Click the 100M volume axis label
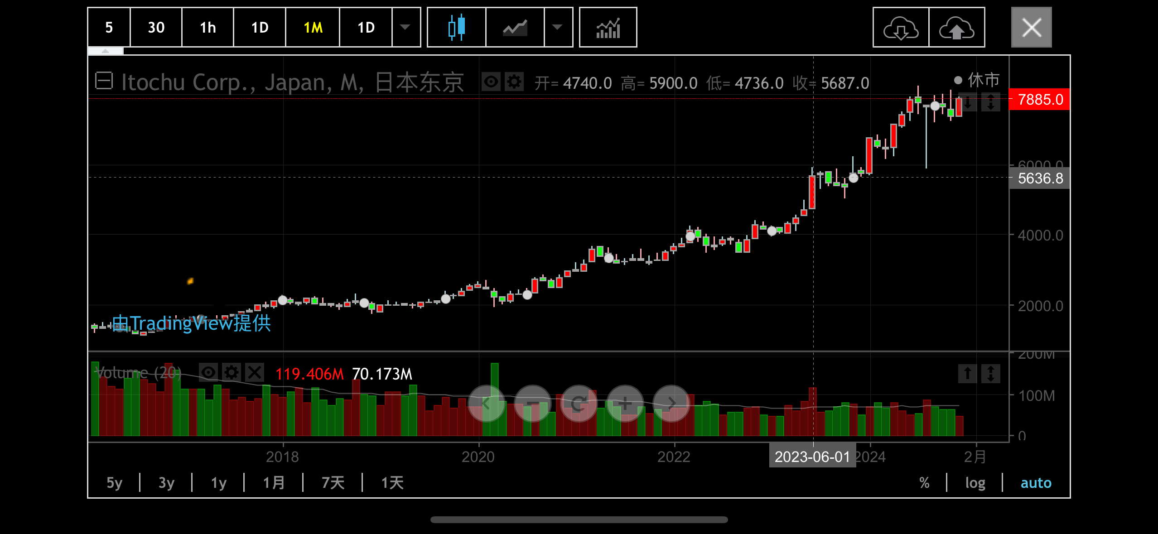This screenshot has height=534, width=1158. point(1037,396)
